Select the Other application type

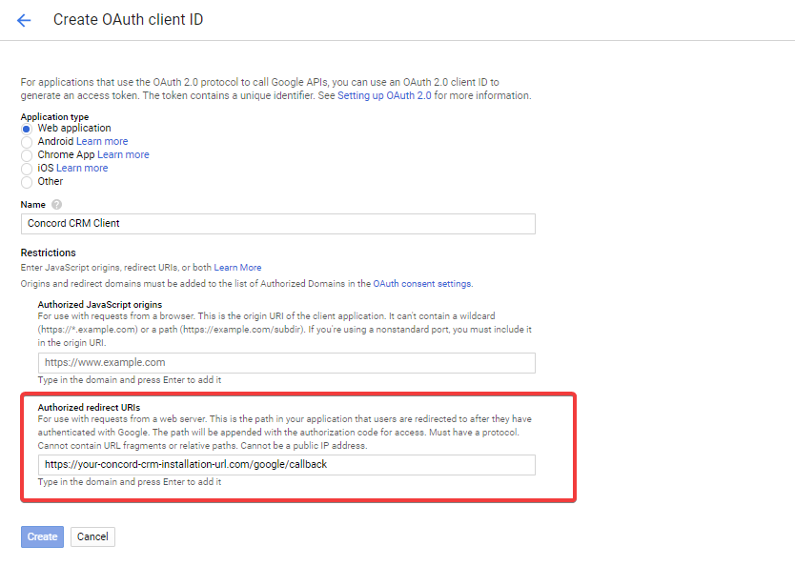pos(27,181)
